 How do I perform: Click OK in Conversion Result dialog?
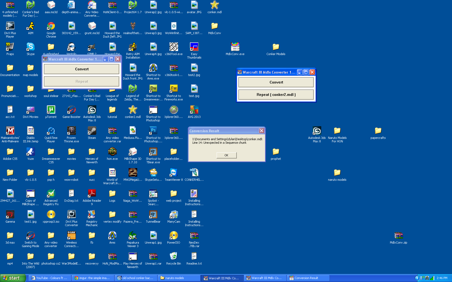pyautogui.click(x=226, y=155)
